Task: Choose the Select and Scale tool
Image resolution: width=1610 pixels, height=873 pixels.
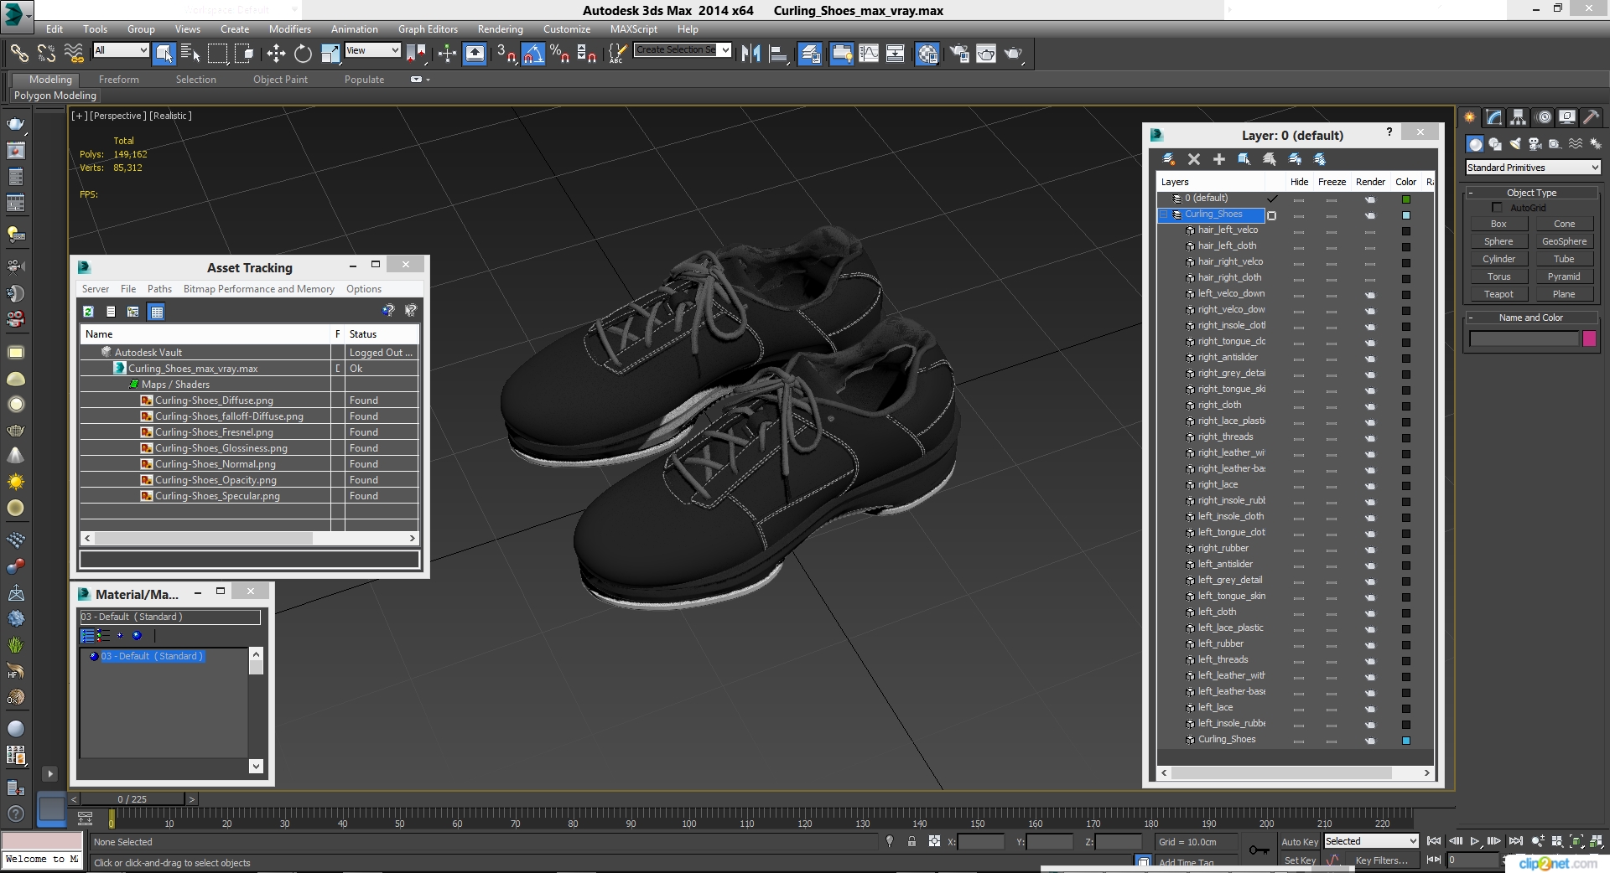Action: click(x=330, y=54)
